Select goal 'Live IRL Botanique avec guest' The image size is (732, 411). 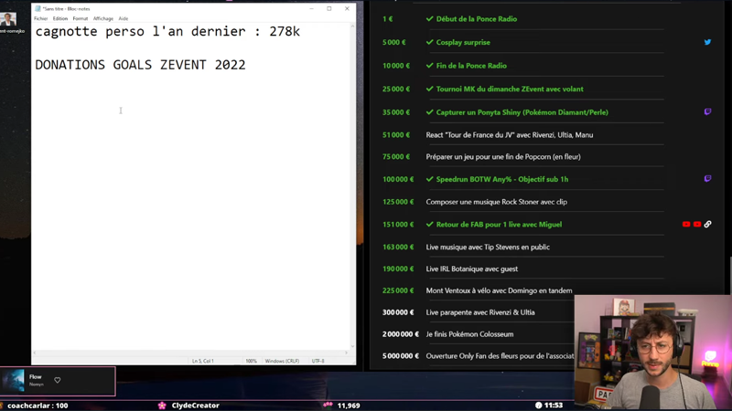(471, 269)
